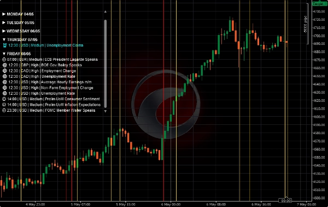Click the 6 May 08:00 time axis label

pyautogui.click(x=216, y=204)
